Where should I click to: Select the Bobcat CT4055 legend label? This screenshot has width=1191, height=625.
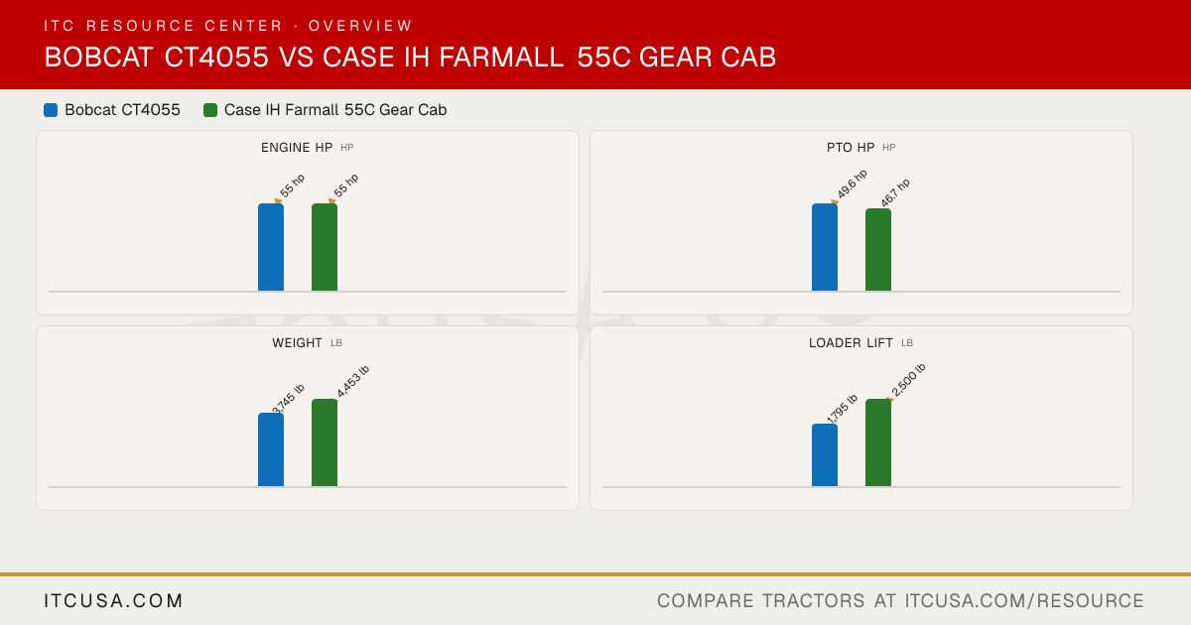pyautogui.click(x=122, y=110)
